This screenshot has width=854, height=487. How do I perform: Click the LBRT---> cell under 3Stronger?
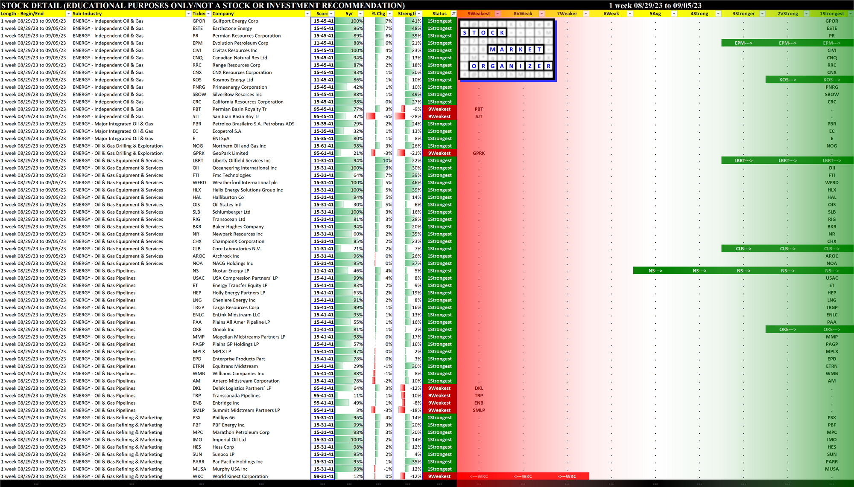click(743, 161)
